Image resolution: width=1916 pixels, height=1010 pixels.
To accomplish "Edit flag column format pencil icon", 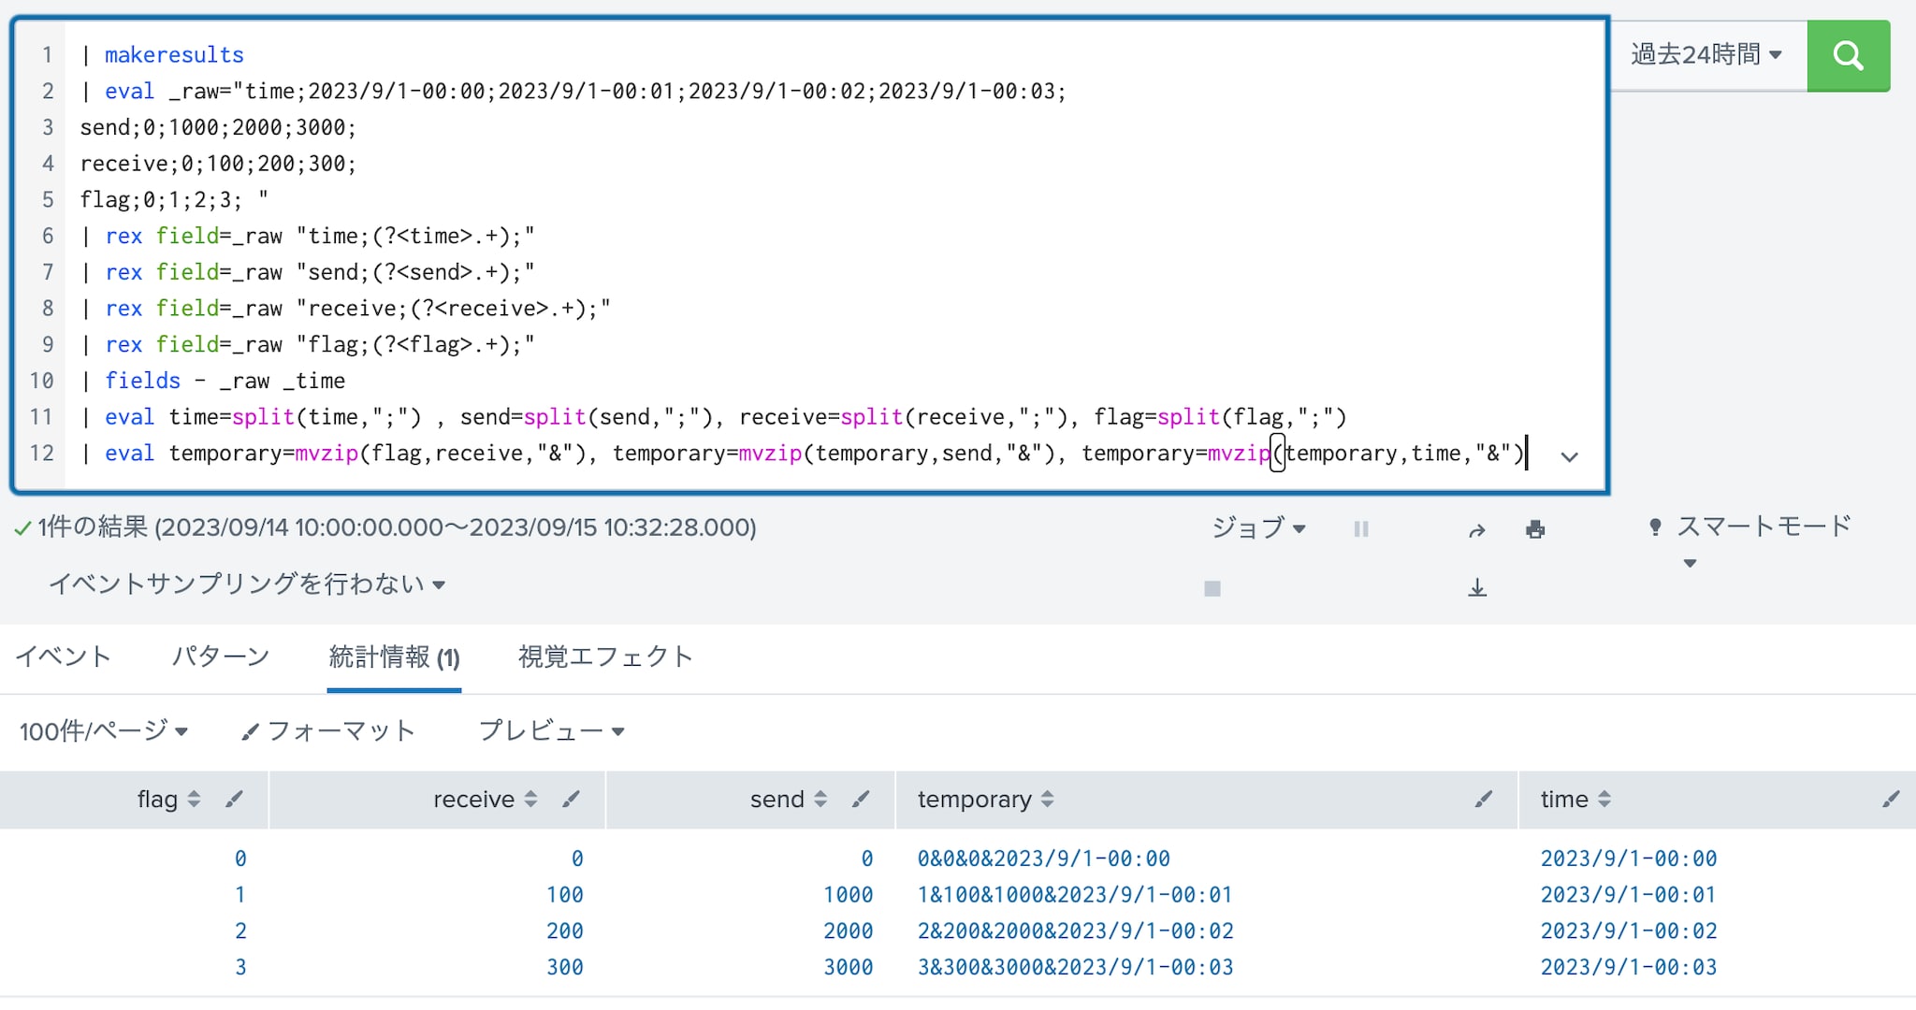I will click(235, 799).
